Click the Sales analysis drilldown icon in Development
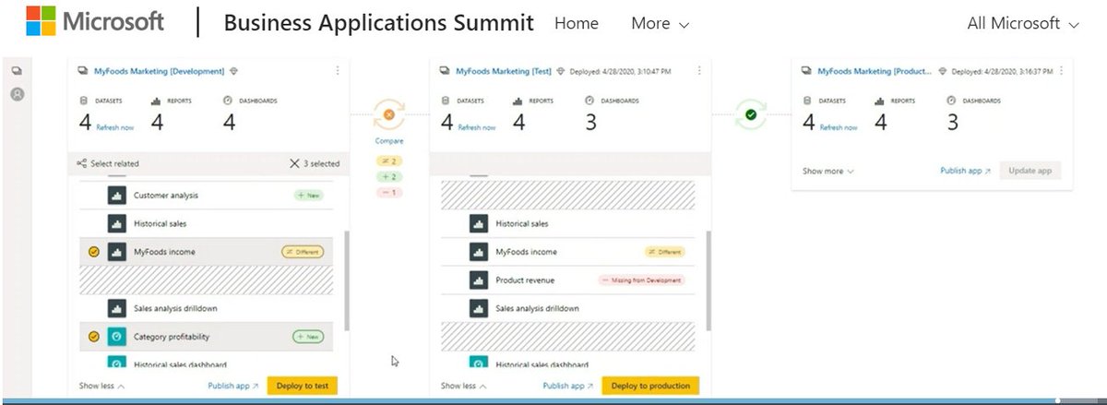 [116, 308]
